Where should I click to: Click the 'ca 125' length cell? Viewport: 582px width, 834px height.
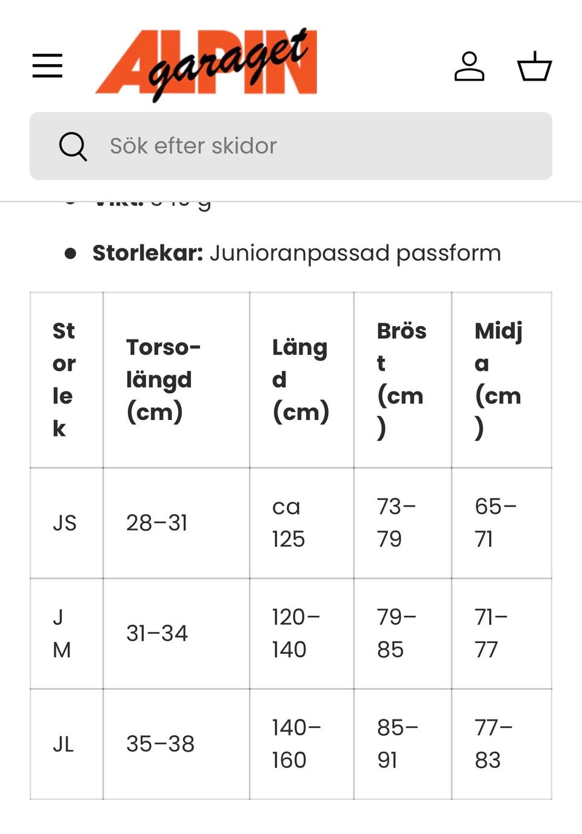pyautogui.click(x=289, y=522)
